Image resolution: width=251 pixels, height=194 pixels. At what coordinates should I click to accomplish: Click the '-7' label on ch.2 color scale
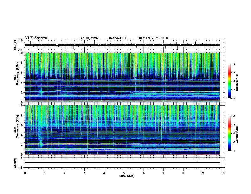234,151
